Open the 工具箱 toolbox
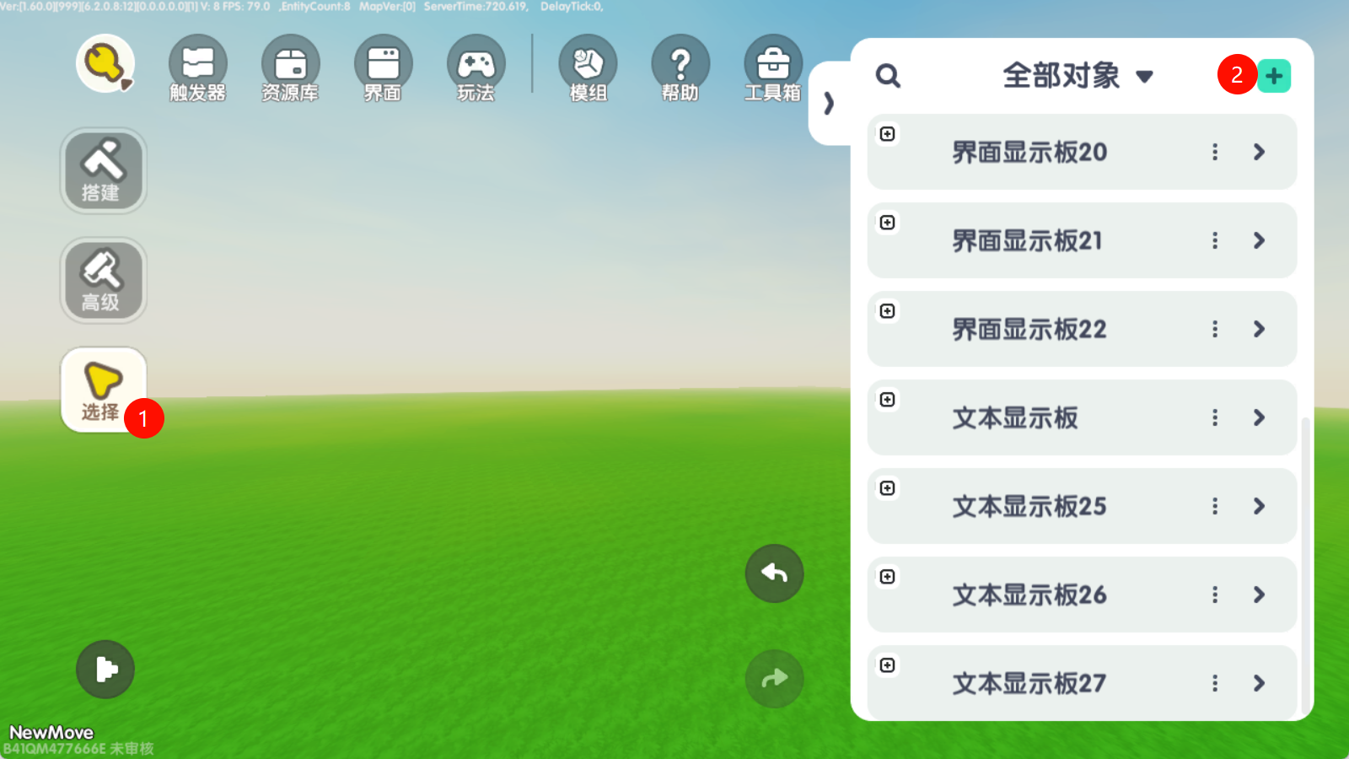This screenshot has height=759, width=1349. coord(773,67)
